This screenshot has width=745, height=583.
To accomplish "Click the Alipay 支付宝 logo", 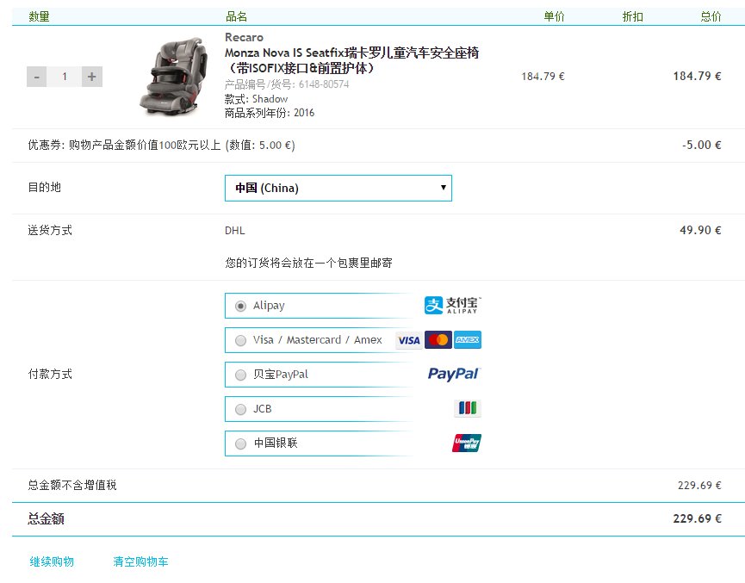I will tap(452, 305).
